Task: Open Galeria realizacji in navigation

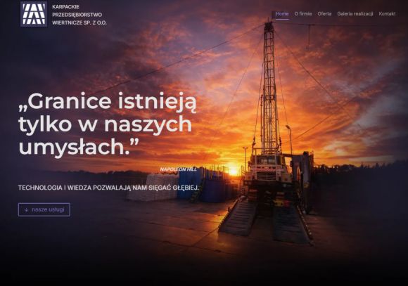Action: [355, 14]
